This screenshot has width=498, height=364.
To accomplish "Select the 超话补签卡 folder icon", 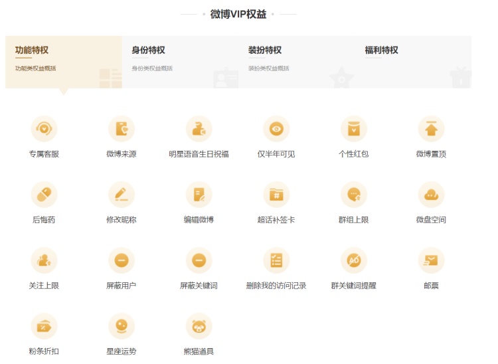I will point(276,195).
